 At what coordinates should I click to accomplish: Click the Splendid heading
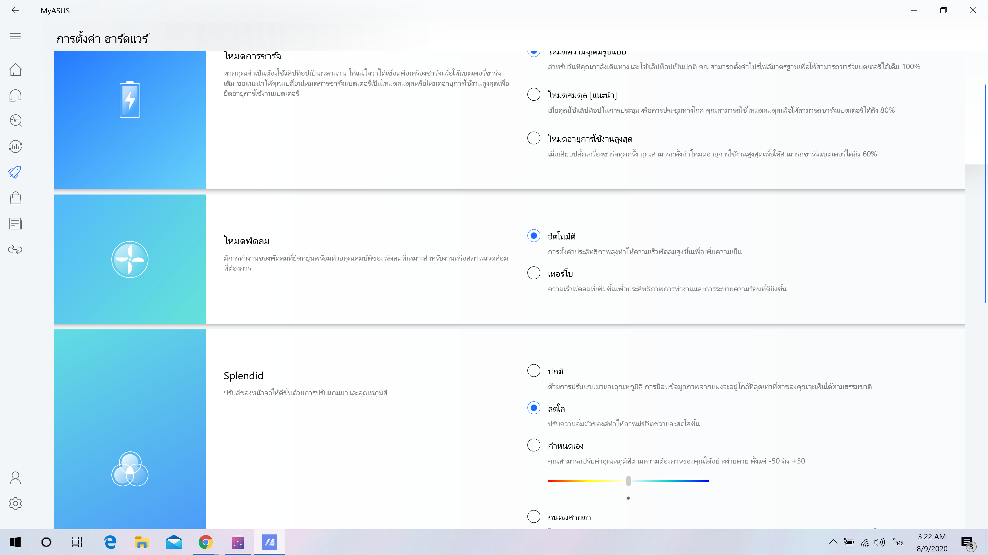[x=244, y=376]
